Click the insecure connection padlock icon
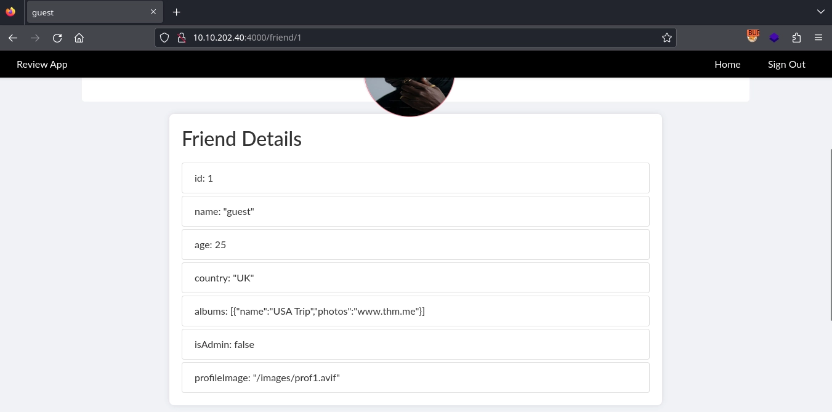This screenshot has height=412, width=832. (x=181, y=38)
